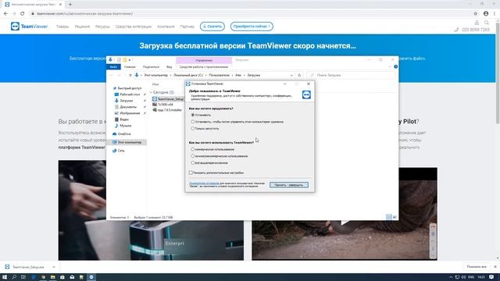Open the Chrome profile avatar icon
Image resolution: width=500 pixels, height=281 pixels.
click(486, 14)
